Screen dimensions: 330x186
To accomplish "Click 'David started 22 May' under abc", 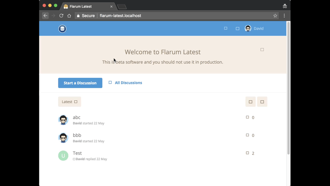I will pos(89,123).
